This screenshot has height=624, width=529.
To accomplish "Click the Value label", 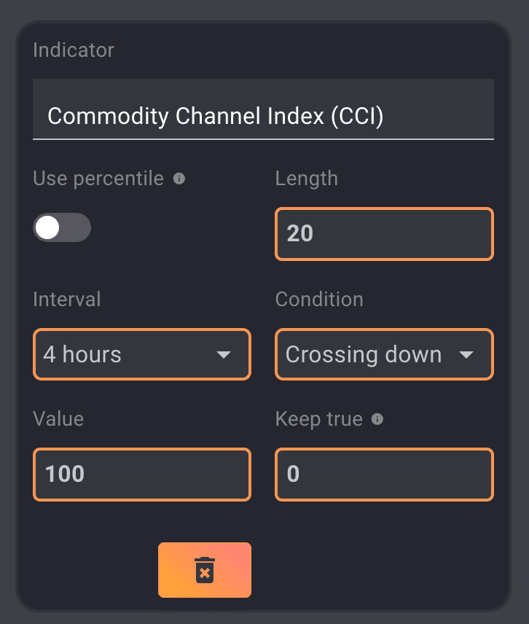I will point(58,419).
